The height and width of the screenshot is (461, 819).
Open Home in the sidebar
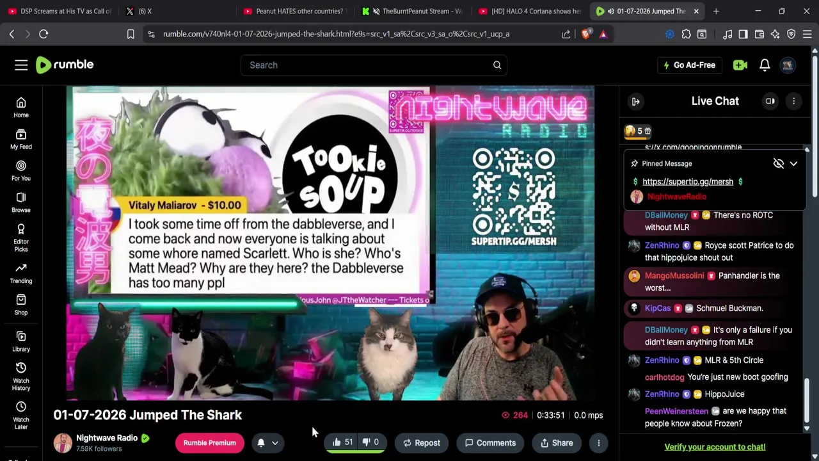pyautogui.click(x=21, y=108)
